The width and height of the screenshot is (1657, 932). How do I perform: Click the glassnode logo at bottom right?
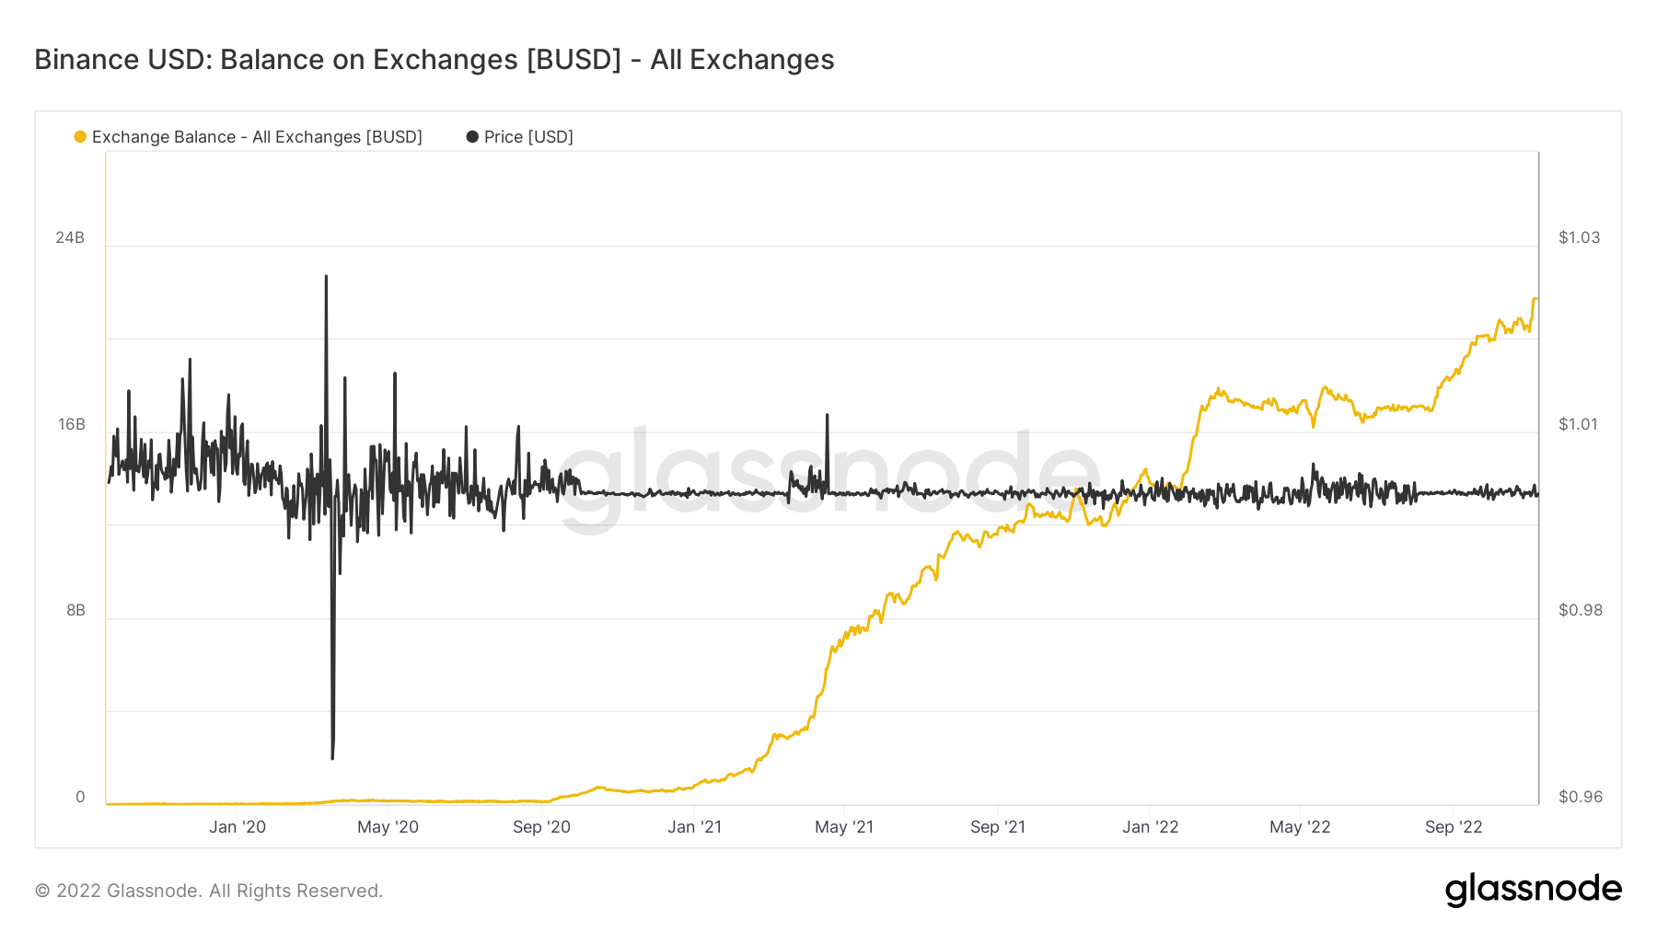[1533, 890]
